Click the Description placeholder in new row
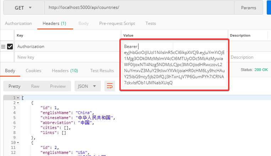Image resolution: width=271 pixels, height=156 pixels. click(x=242, y=57)
